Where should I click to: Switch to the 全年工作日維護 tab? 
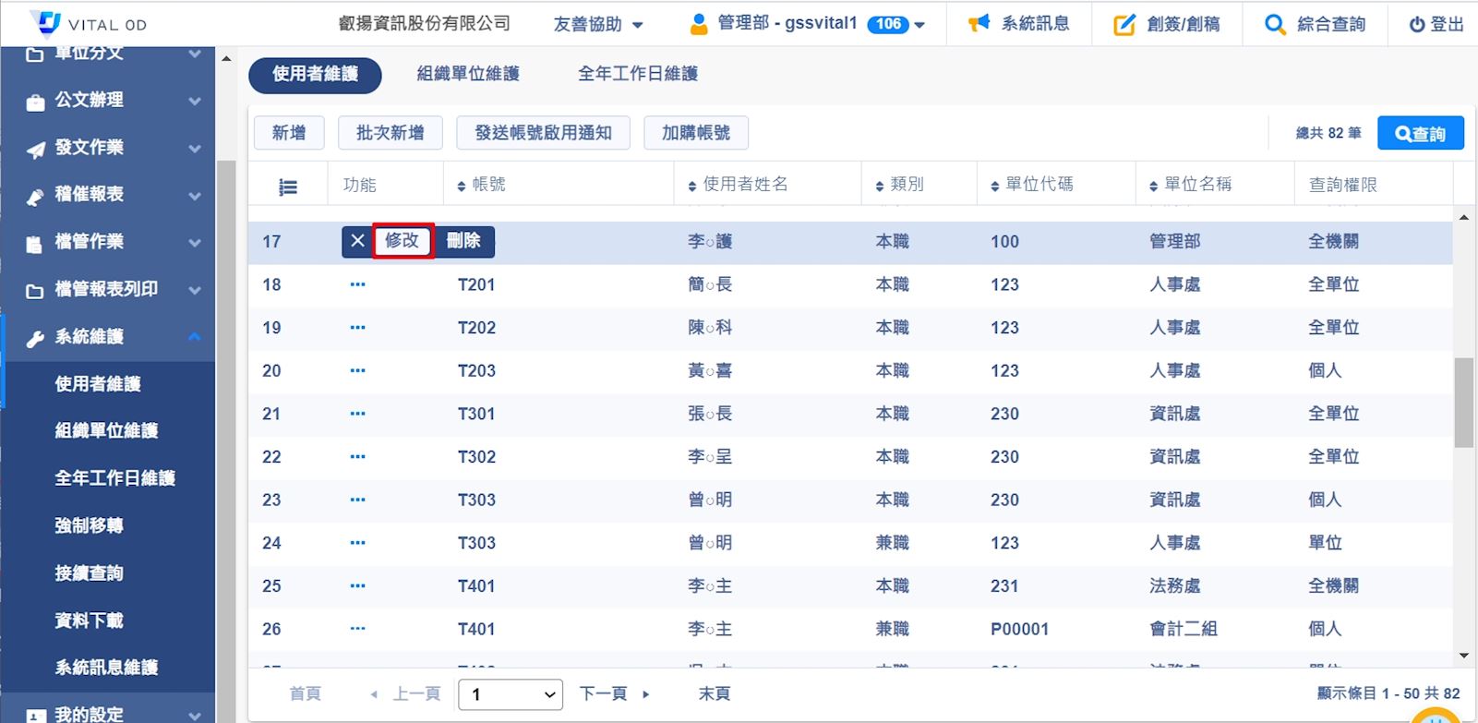point(638,74)
